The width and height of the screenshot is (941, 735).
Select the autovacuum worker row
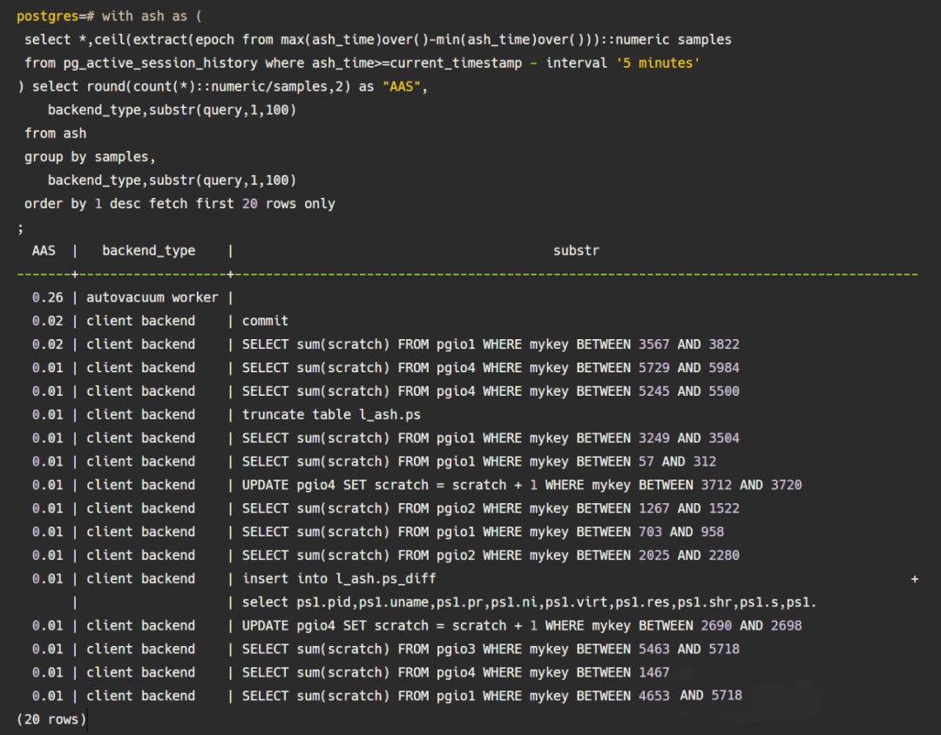pos(152,297)
